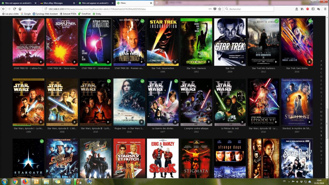Open Windows Explorer from taskbar
Screen dimensions: 329x185
pos(46,182)
